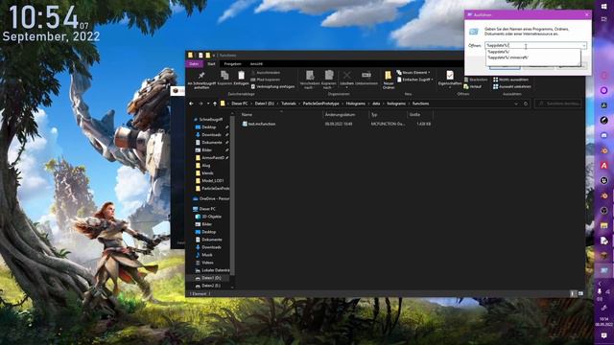Screen dimensions: 614x345
Task: Open the Ausführen Öffnen dropdown arrow
Action: [584, 46]
